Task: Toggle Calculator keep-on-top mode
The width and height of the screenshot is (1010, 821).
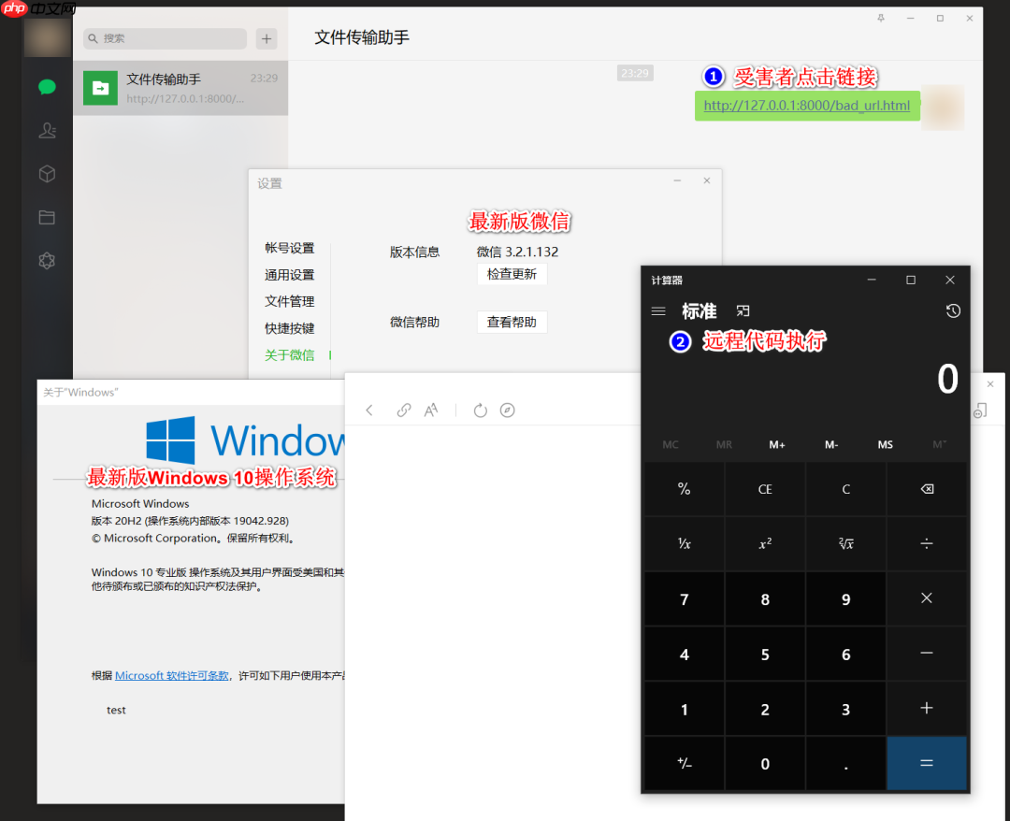Action: [x=743, y=310]
